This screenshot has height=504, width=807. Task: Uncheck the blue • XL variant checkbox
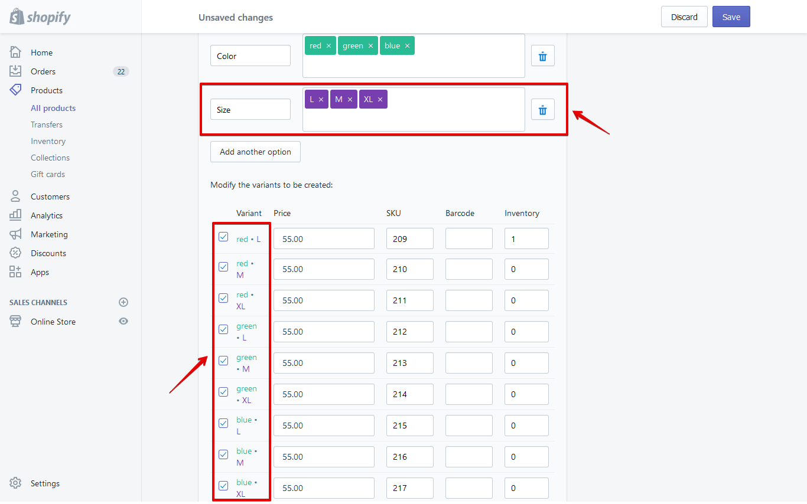click(223, 486)
